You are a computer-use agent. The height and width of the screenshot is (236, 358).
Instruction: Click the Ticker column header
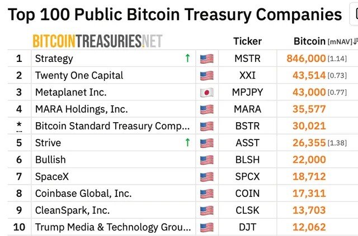(247, 41)
